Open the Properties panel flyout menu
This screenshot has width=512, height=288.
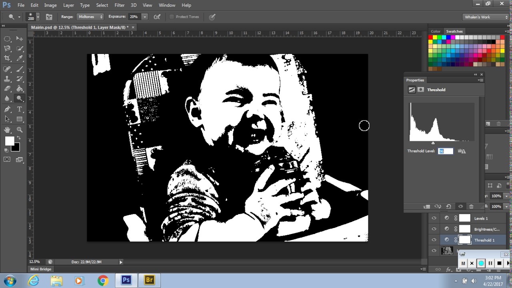(x=480, y=80)
